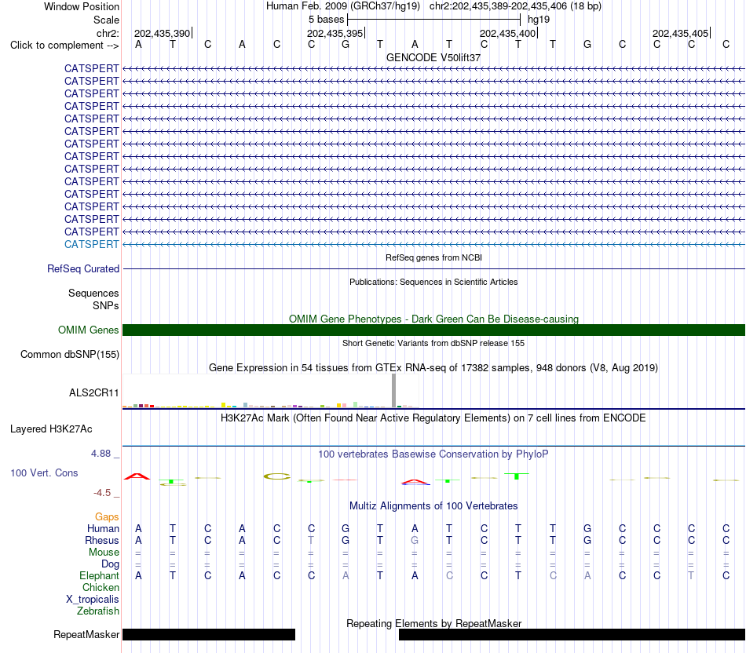Open the 'H3K27Ac Mark' ENCODE track title

pos(433,418)
